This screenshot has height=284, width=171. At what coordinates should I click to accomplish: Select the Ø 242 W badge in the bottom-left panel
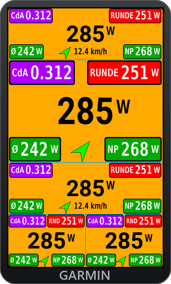(23, 260)
